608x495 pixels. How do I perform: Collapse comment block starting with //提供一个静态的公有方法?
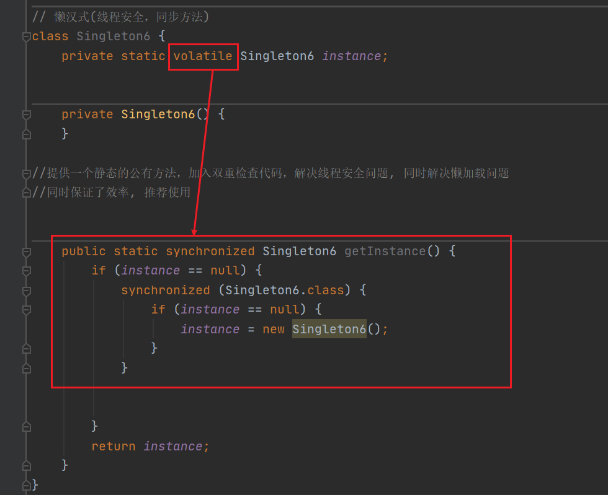pyautogui.click(x=26, y=173)
